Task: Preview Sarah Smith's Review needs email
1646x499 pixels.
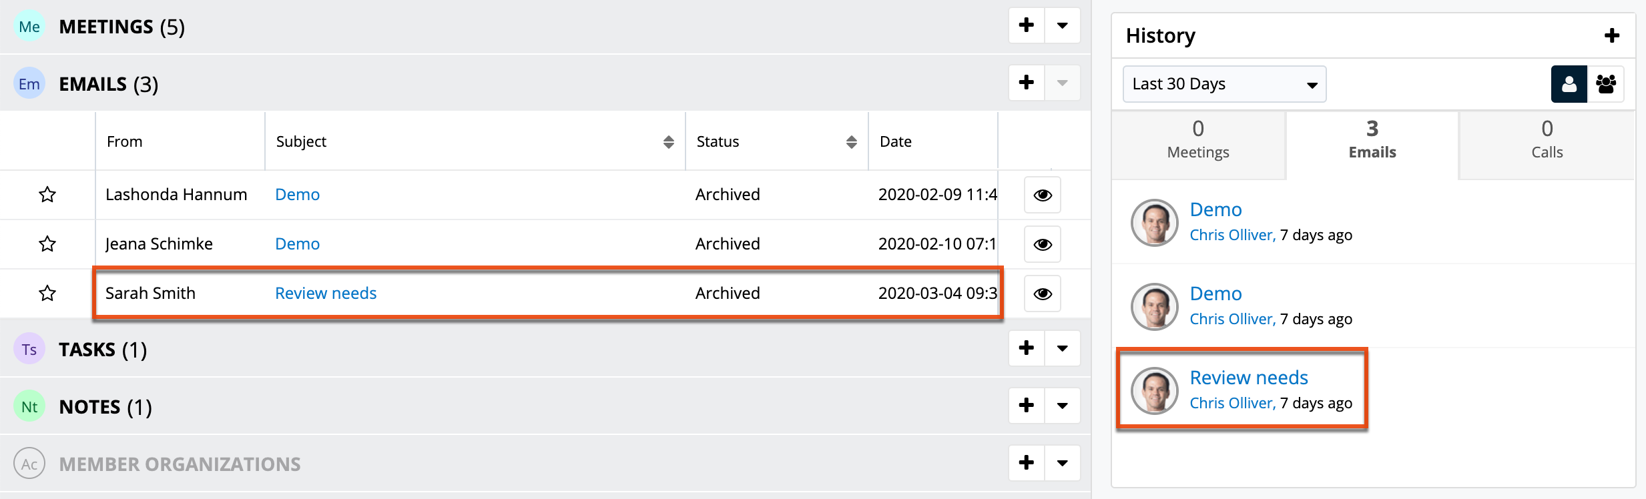Action: point(1043,294)
